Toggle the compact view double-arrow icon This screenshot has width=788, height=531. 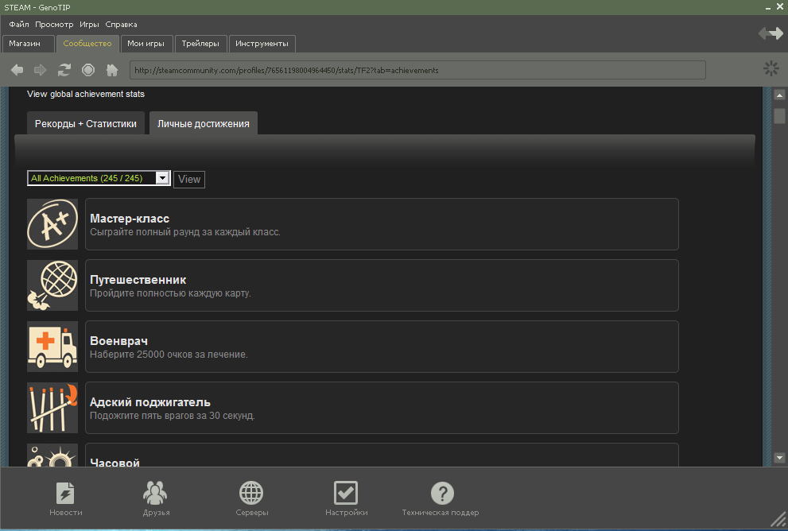pos(771,33)
